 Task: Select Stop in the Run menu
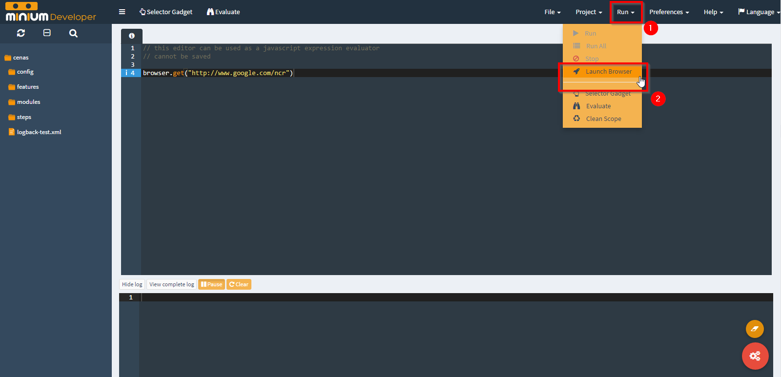602,59
